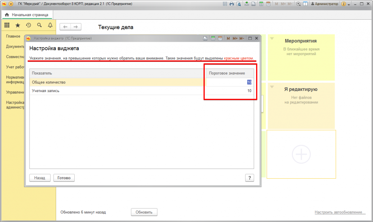Open calendar icon in dialog title bar
The width and height of the screenshot is (373, 222).
point(220,38)
